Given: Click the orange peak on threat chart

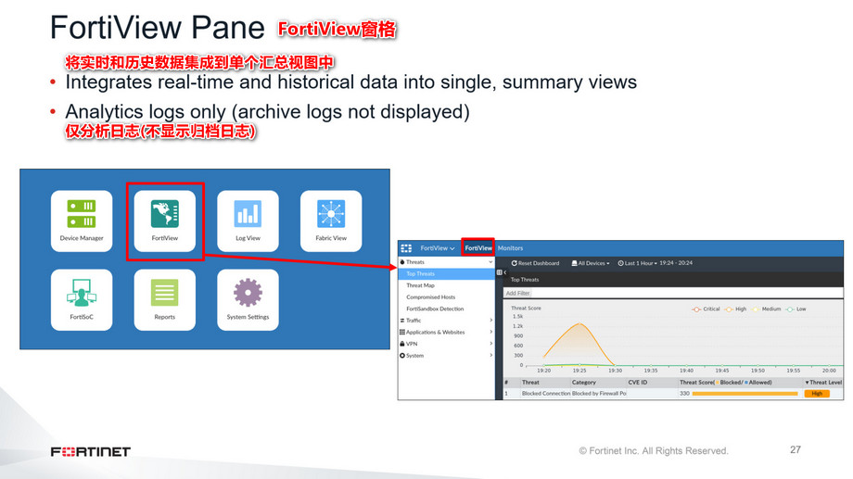Looking at the screenshot, I should (x=579, y=324).
